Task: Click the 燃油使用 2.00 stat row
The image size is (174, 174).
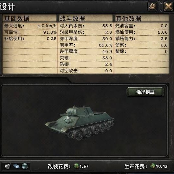Action: [x=142, y=32]
